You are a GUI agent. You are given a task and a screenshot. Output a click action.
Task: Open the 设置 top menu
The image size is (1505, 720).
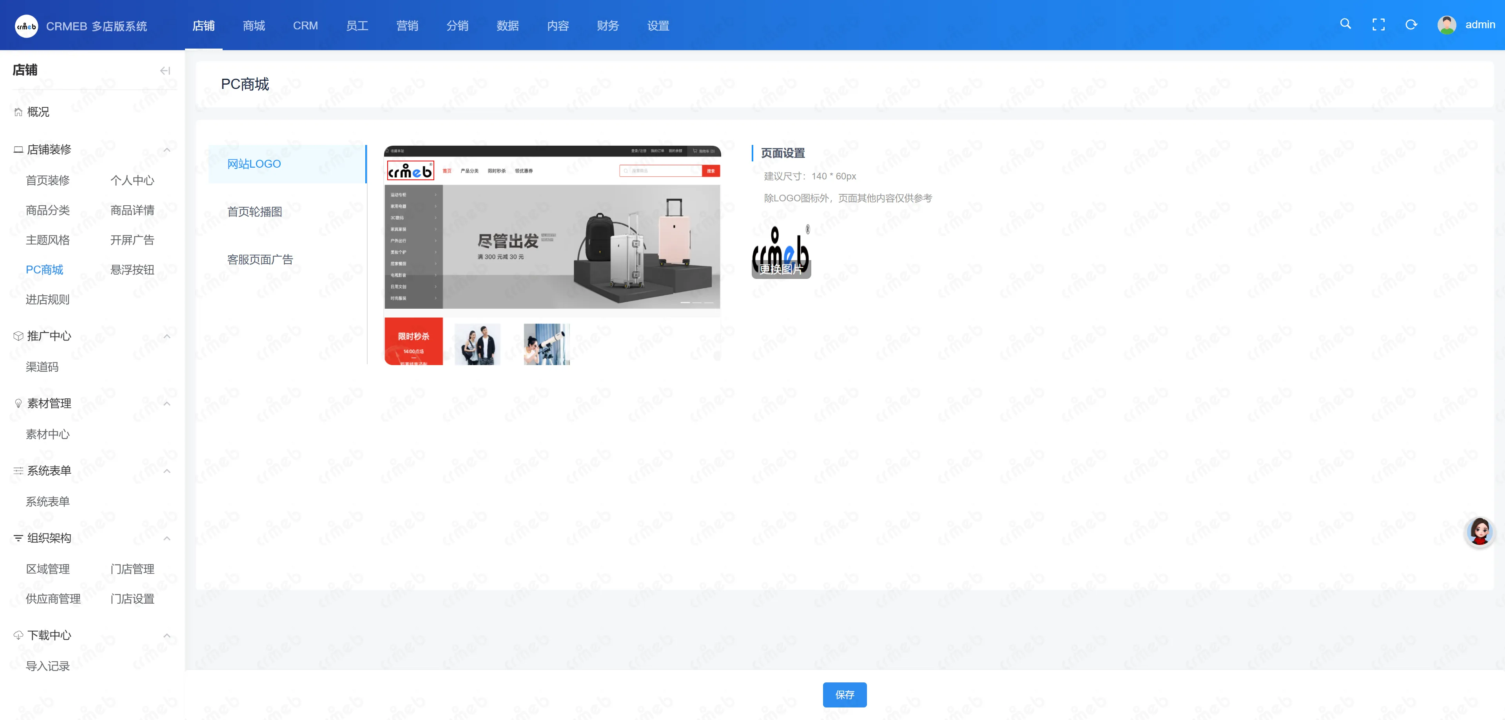pyautogui.click(x=658, y=26)
